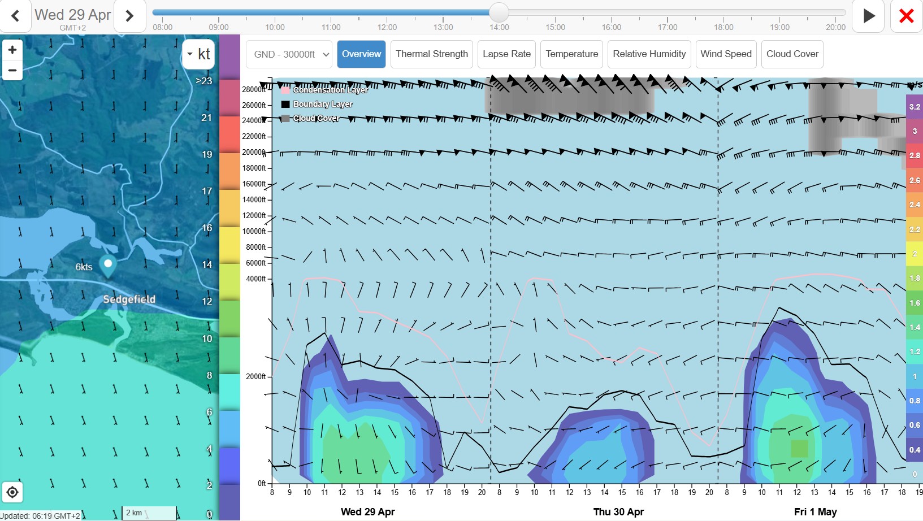
Task: Center map on my location
Action: pyautogui.click(x=12, y=492)
